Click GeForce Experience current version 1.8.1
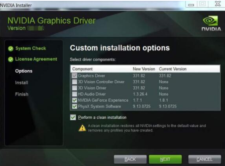 (x=164, y=100)
